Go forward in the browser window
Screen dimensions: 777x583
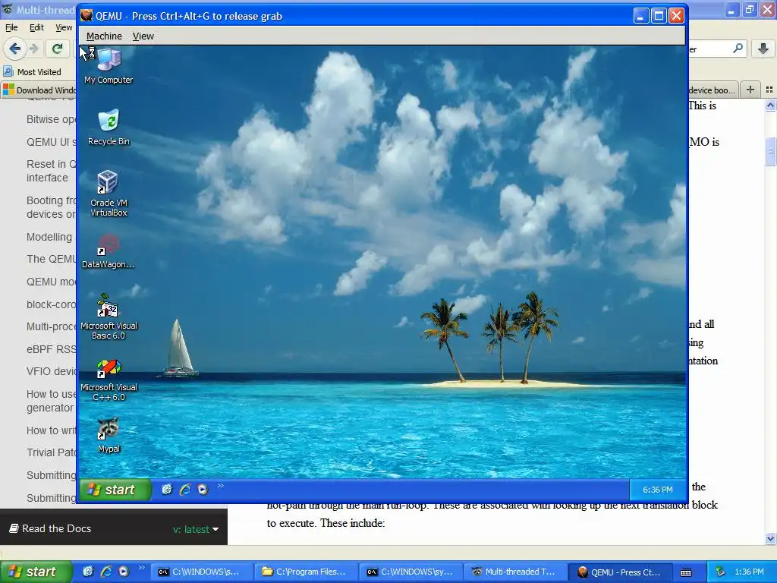coord(33,49)
